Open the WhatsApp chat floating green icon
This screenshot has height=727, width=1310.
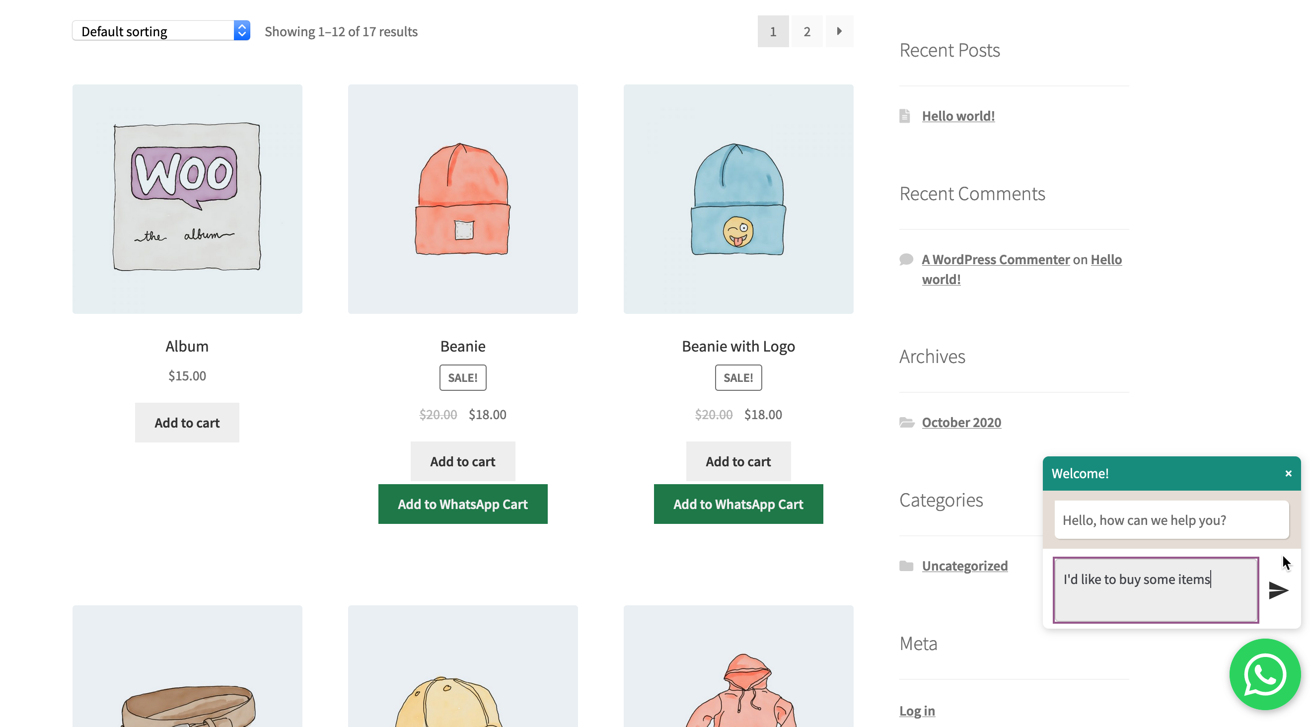click(x=1265, y=675)
